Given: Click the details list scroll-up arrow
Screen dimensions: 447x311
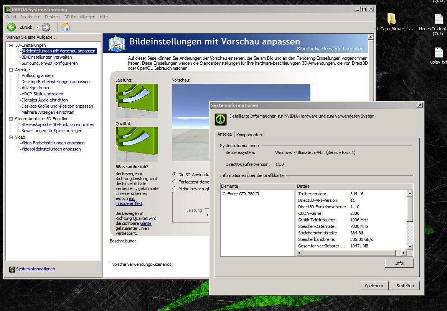Looking at the screenshot, I should tap(410, 193).
